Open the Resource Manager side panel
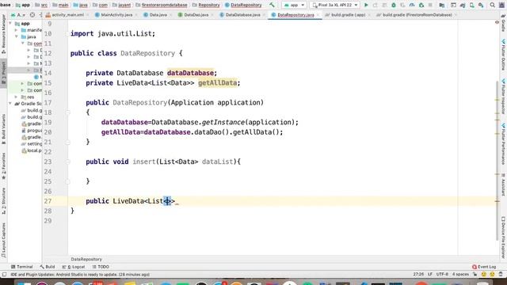The image size is (507, 285). [x=3, y=34]
